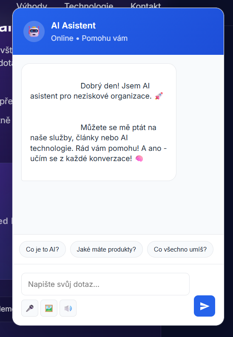Click the robot avatar in chat header

(34, 31)
